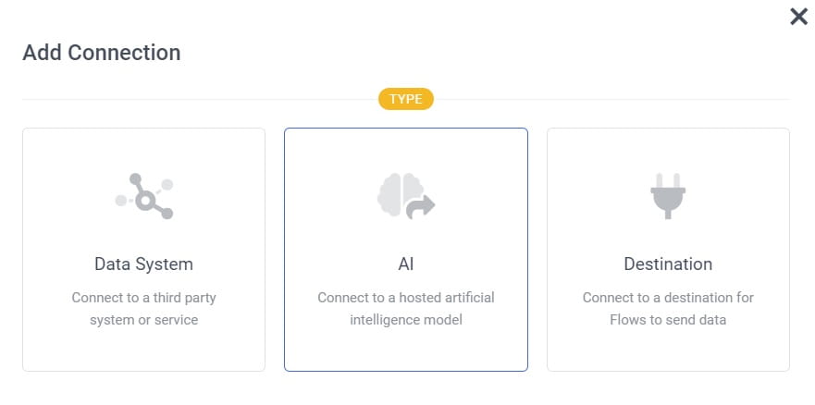Click the AI brain icon
The width and height of the screenshot is (815, 405).
click(x=406, y=196)
